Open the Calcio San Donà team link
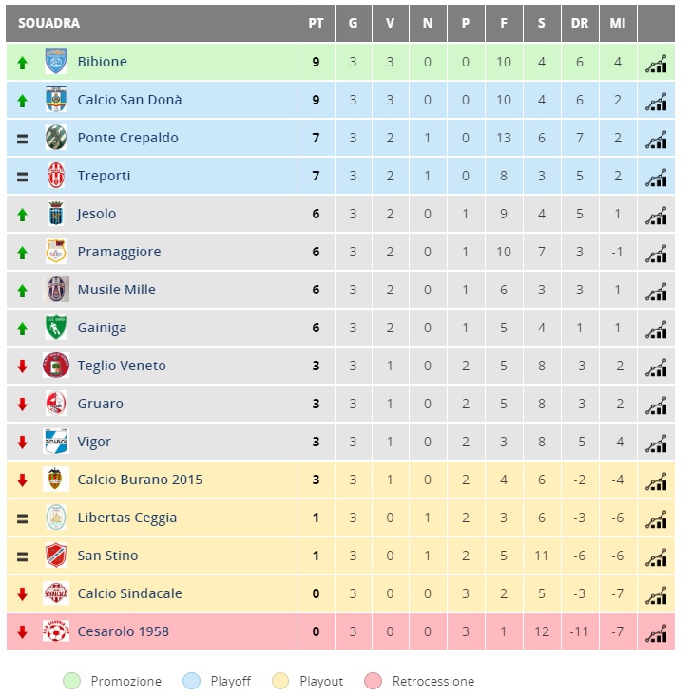The height and width of the screenshot is (697, 691). [x=129, y=100]
